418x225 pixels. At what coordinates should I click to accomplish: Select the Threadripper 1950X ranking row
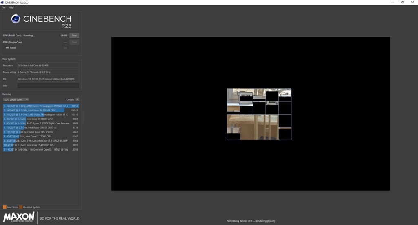[x=41, y=115]
